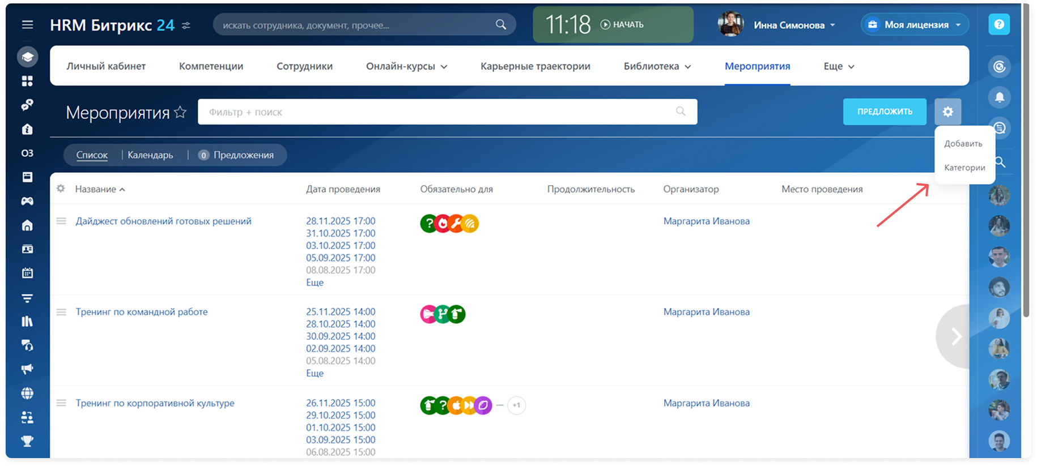Click the trophy icon in left sidebar

(27, 441)
